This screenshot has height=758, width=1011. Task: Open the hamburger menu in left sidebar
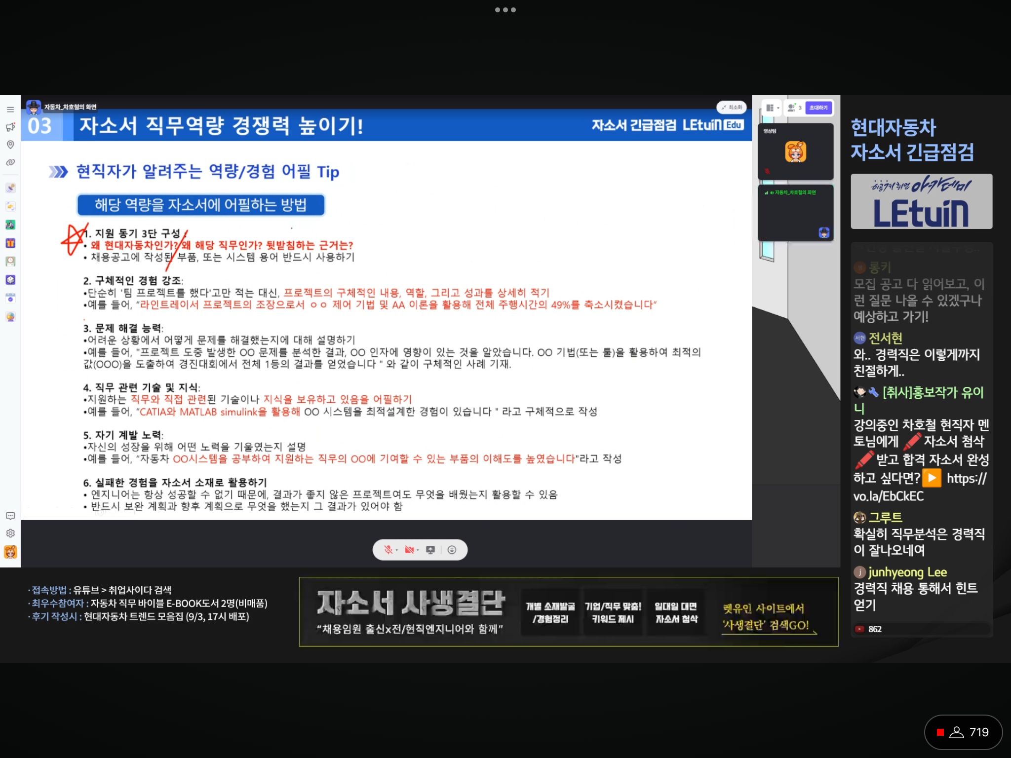(x=10, y=109)
